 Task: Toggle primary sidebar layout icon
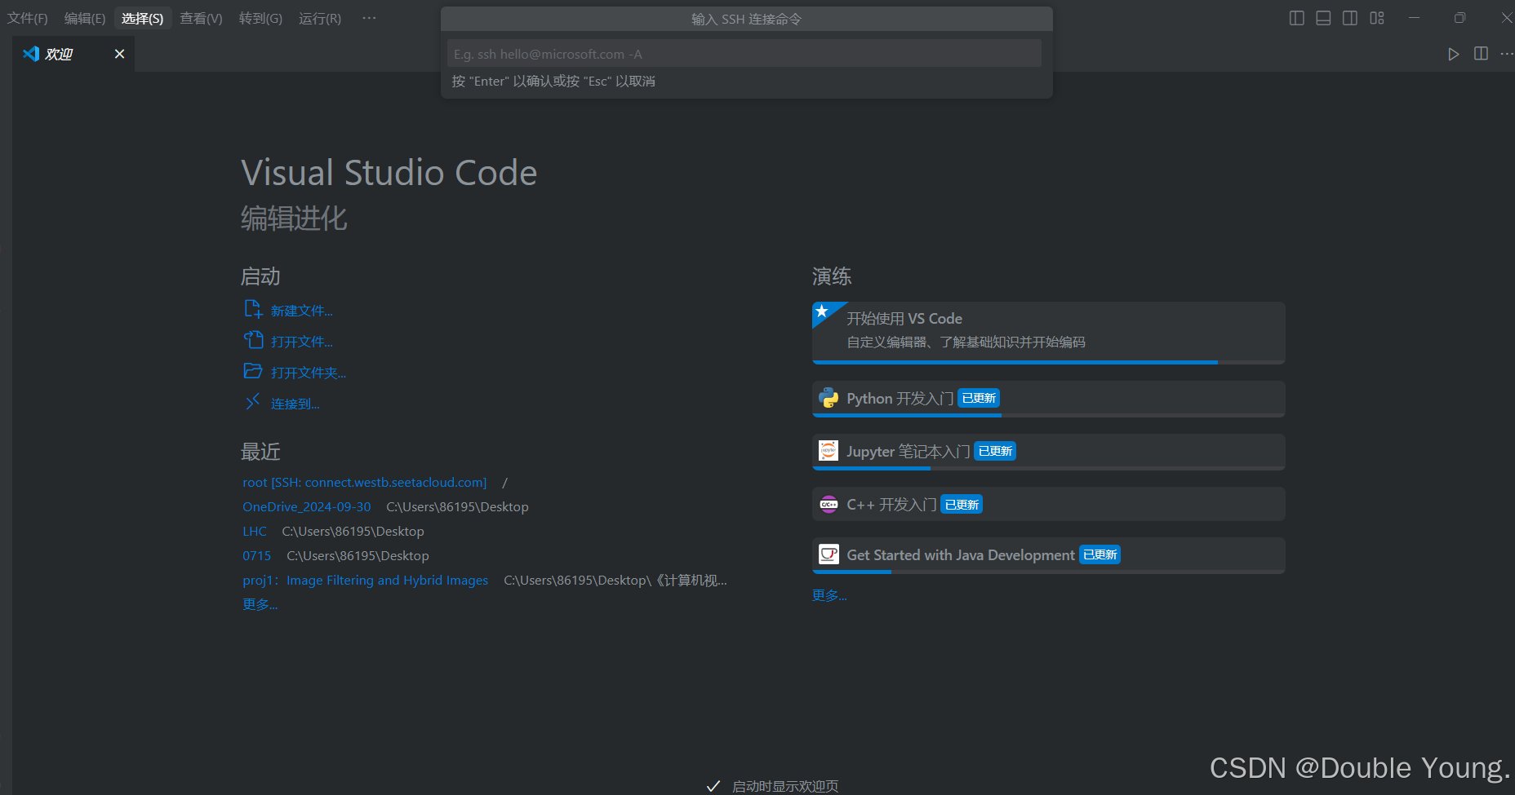tap(1296, 18)
